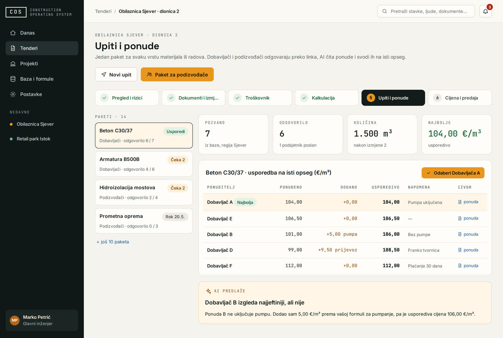
Task: Click the checkmark icon on Troškovnik step
Action: 238,98
